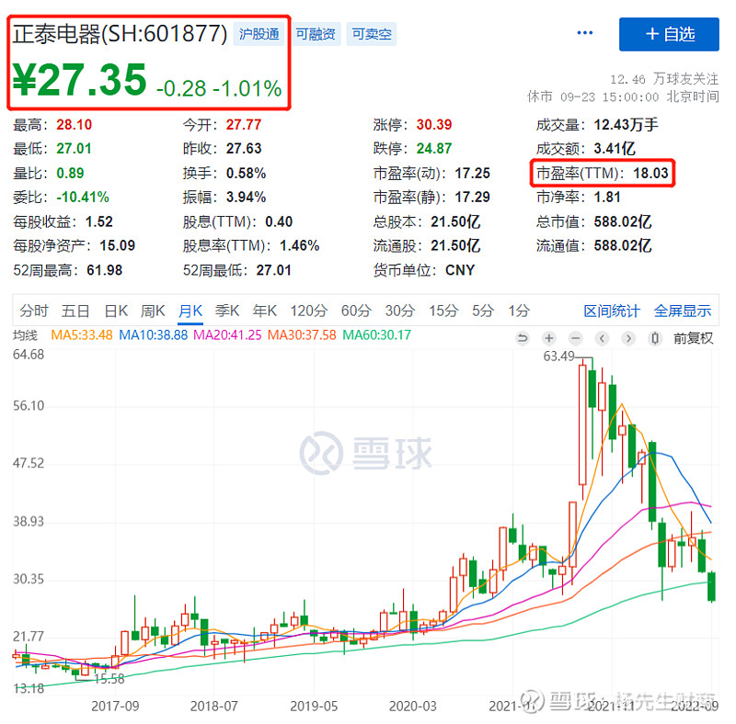Screen dimensions: 736x724
Task: Open 区间统计 range statistics link
Action: click(x=611, y=311)
